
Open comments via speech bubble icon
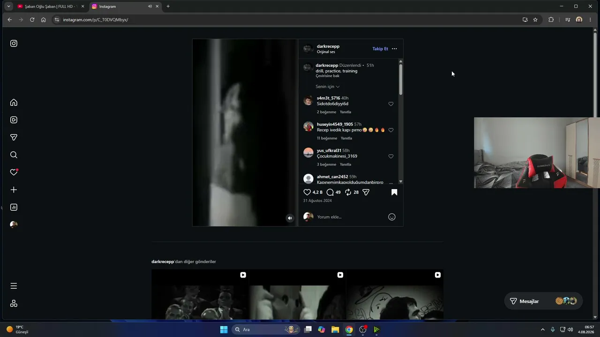330,192
